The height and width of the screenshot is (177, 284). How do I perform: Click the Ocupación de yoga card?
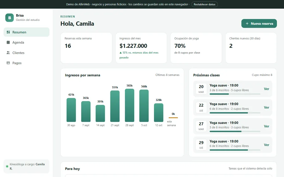tap(196, 48)
